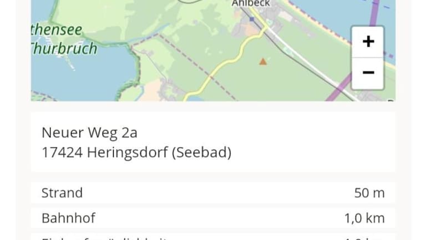Image resolution: width=426 pixels, height=240 pixels.
Task: Click the 50 m distance value
Action: click(369, 193)
